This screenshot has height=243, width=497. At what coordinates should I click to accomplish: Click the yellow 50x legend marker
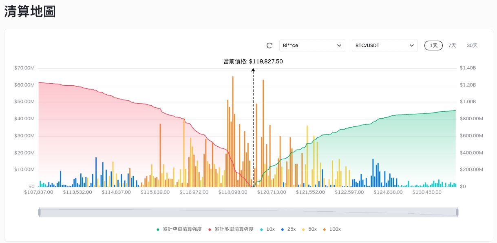click(304, 229)
